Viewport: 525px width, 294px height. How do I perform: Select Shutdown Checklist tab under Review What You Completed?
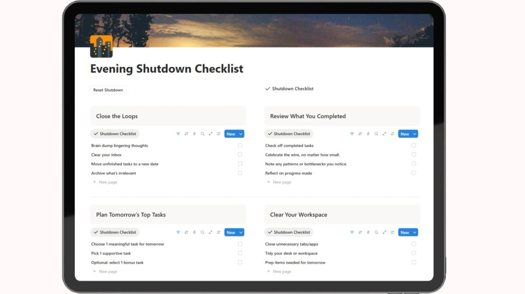[x=289, y=134]
